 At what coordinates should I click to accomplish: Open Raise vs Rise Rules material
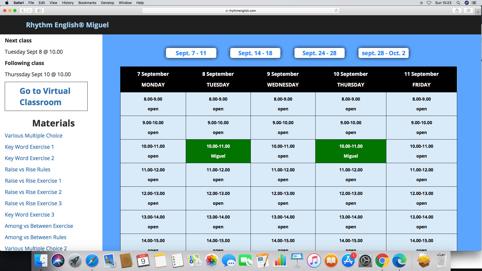[x=28, y=169]
